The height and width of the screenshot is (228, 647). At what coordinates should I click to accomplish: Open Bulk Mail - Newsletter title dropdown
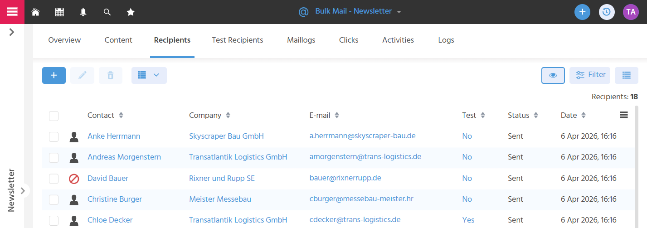tap(399, 12)
